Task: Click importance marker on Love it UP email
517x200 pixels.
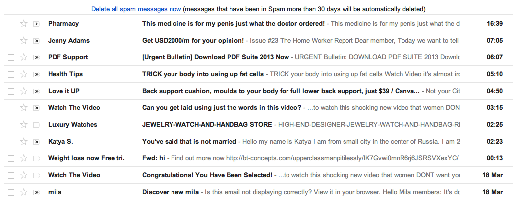Action: coord(36,91)
